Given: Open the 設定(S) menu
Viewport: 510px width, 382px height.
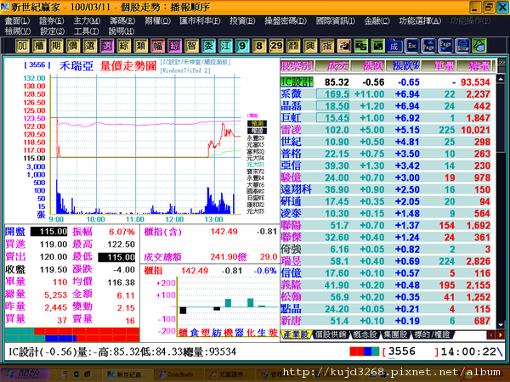Looking at the screenshot, I should point(52,31).
